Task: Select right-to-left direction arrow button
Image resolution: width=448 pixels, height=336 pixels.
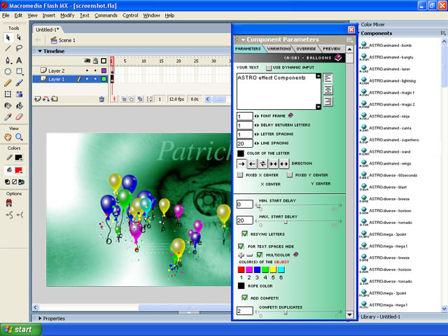Action: (252, 164)
